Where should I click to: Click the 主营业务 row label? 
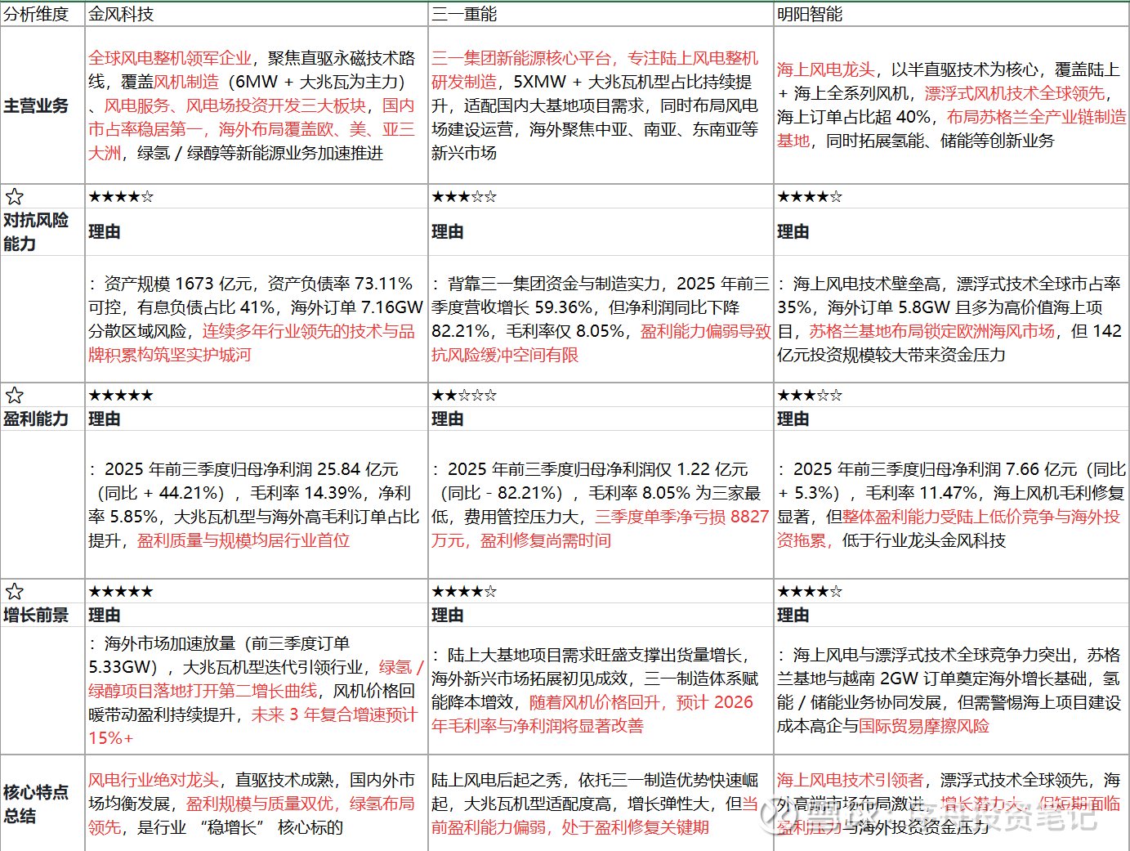[36, 106]
